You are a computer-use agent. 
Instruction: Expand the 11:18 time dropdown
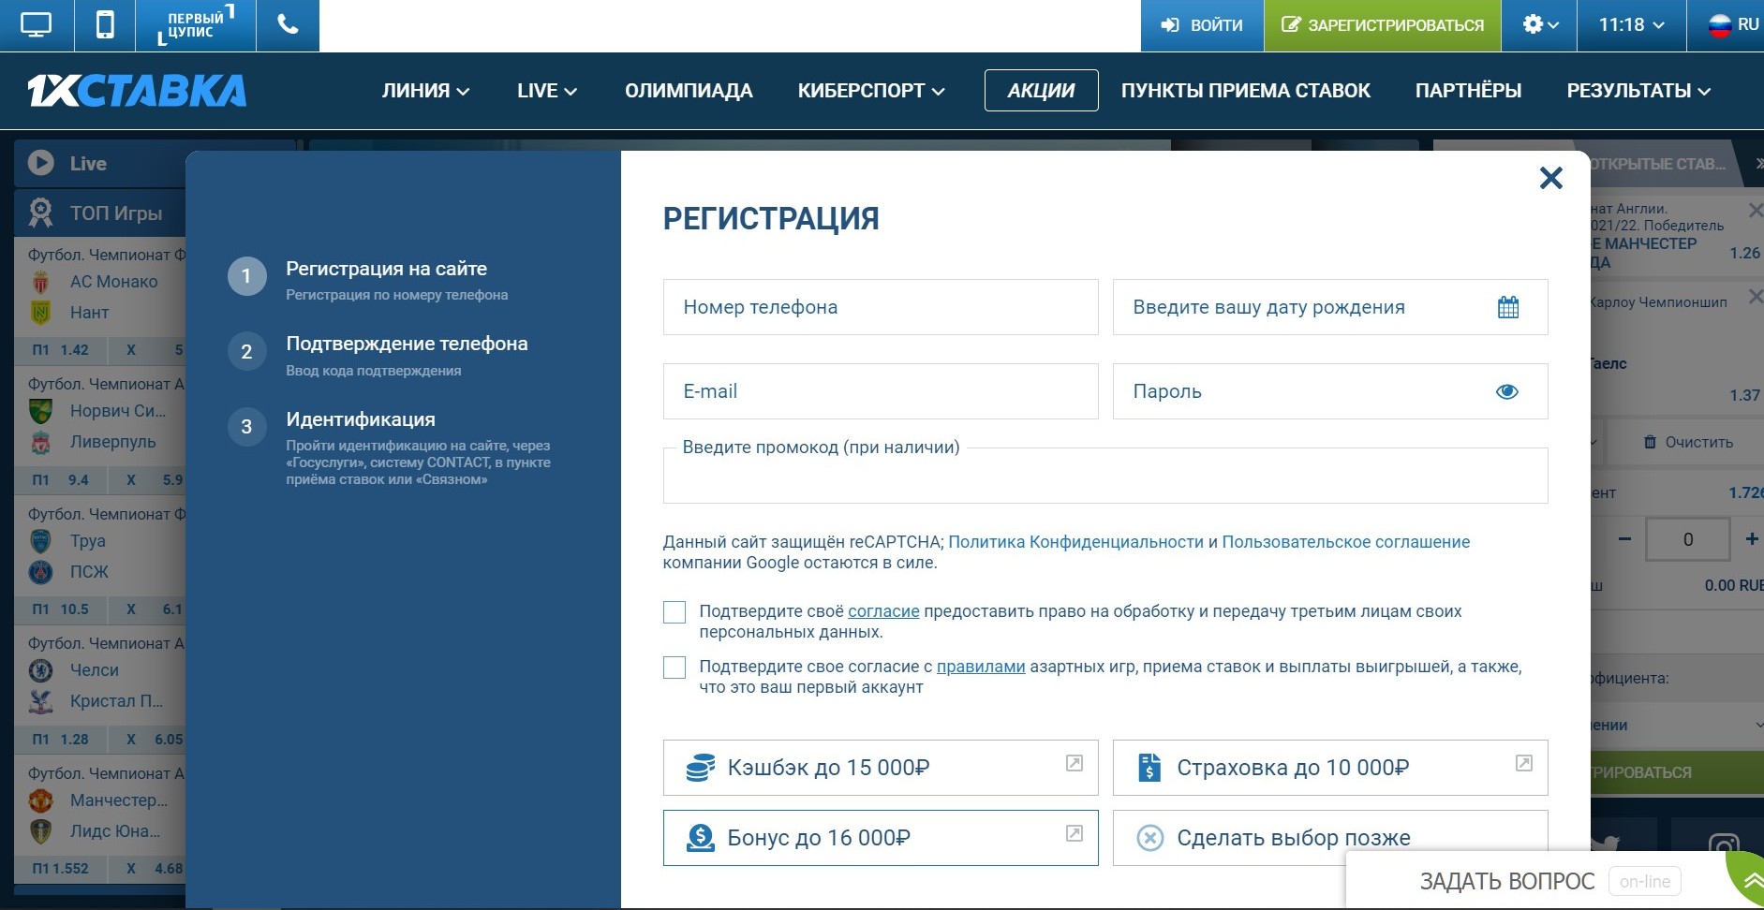1631,25
